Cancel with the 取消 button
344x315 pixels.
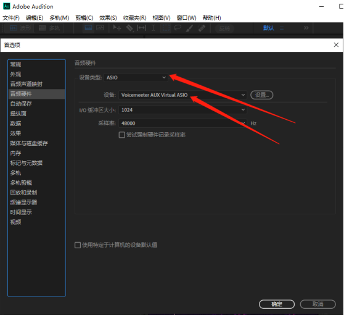[318, 304]
